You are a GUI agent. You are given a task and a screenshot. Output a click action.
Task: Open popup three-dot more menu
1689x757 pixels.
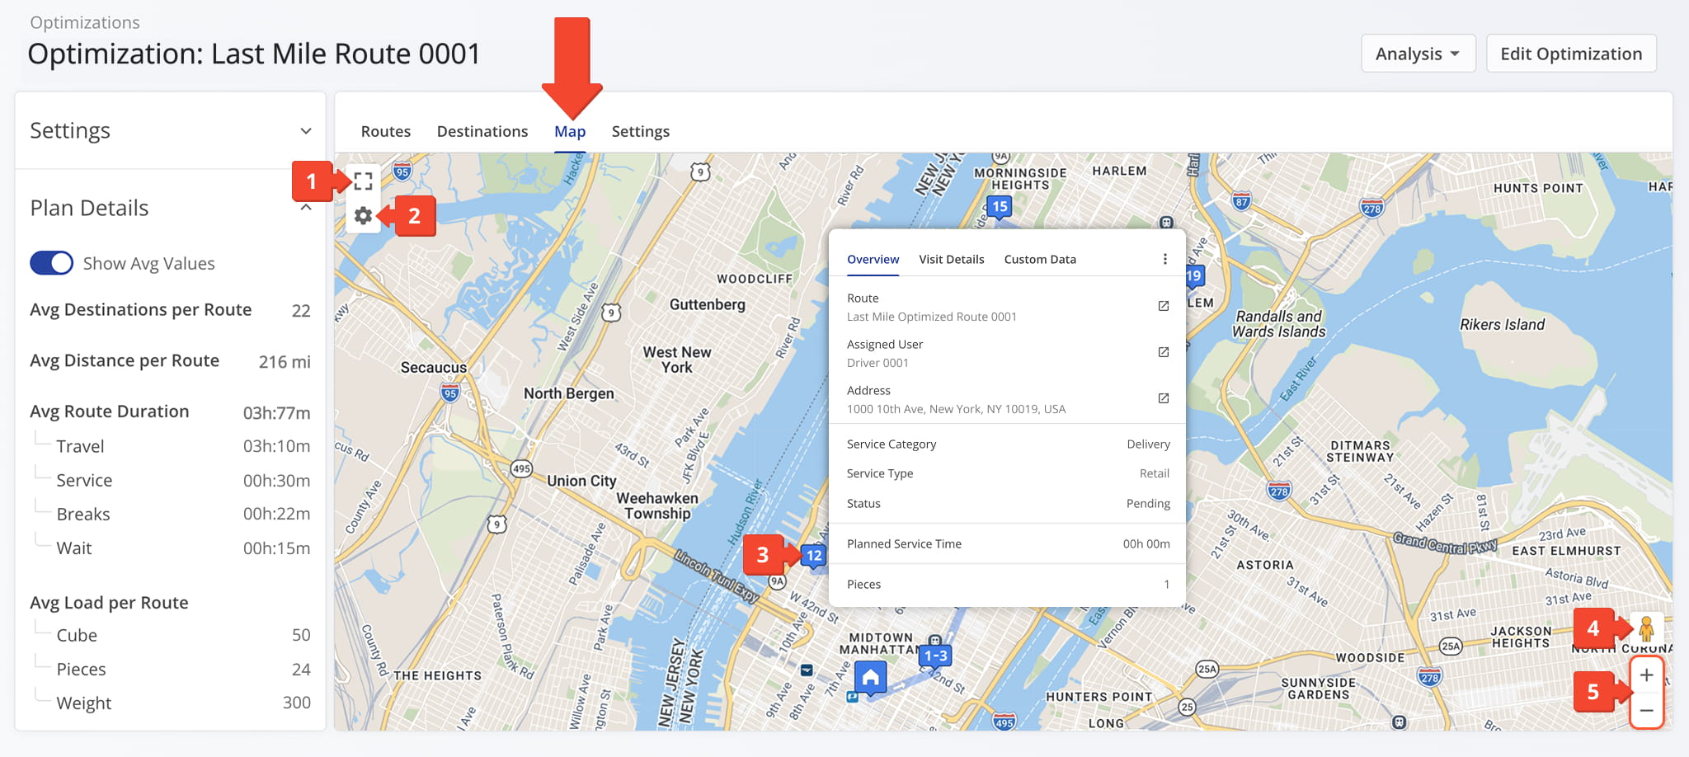tap(1164, 259)
